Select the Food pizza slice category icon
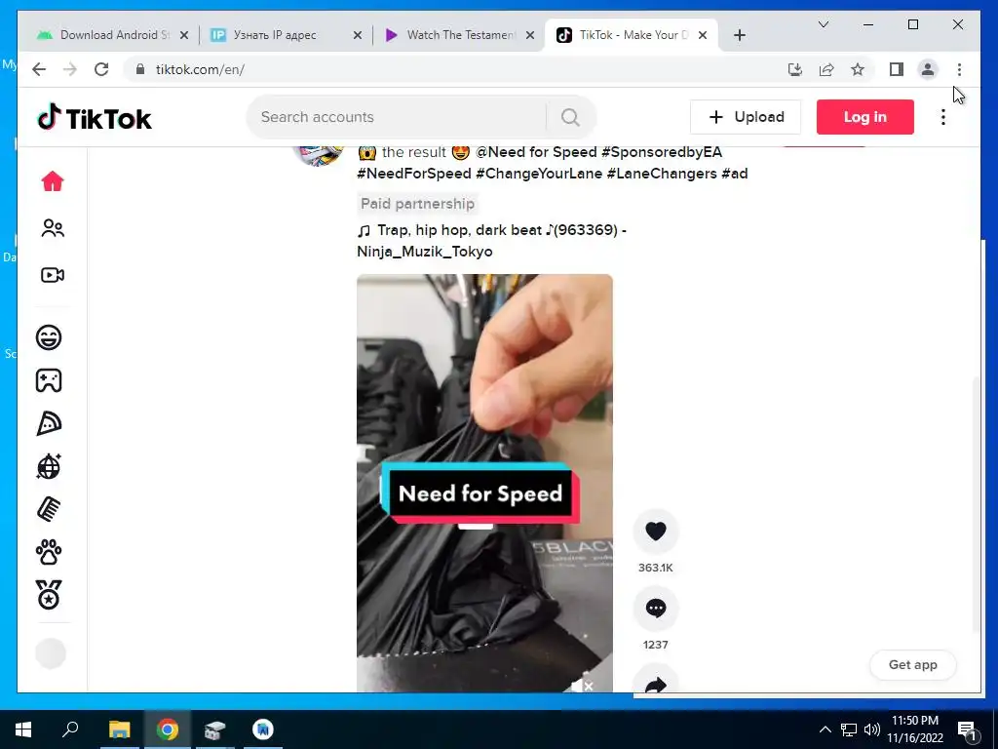Screen dimensions: 998x749 (x=49, y=423)
